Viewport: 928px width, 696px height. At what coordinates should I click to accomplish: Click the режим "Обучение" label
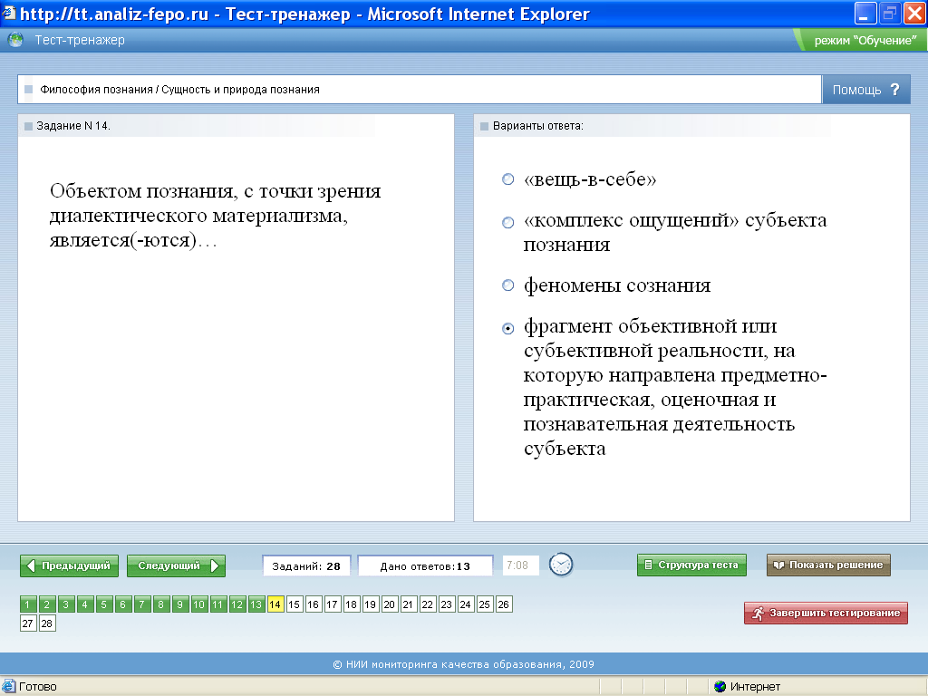point(865,40)
